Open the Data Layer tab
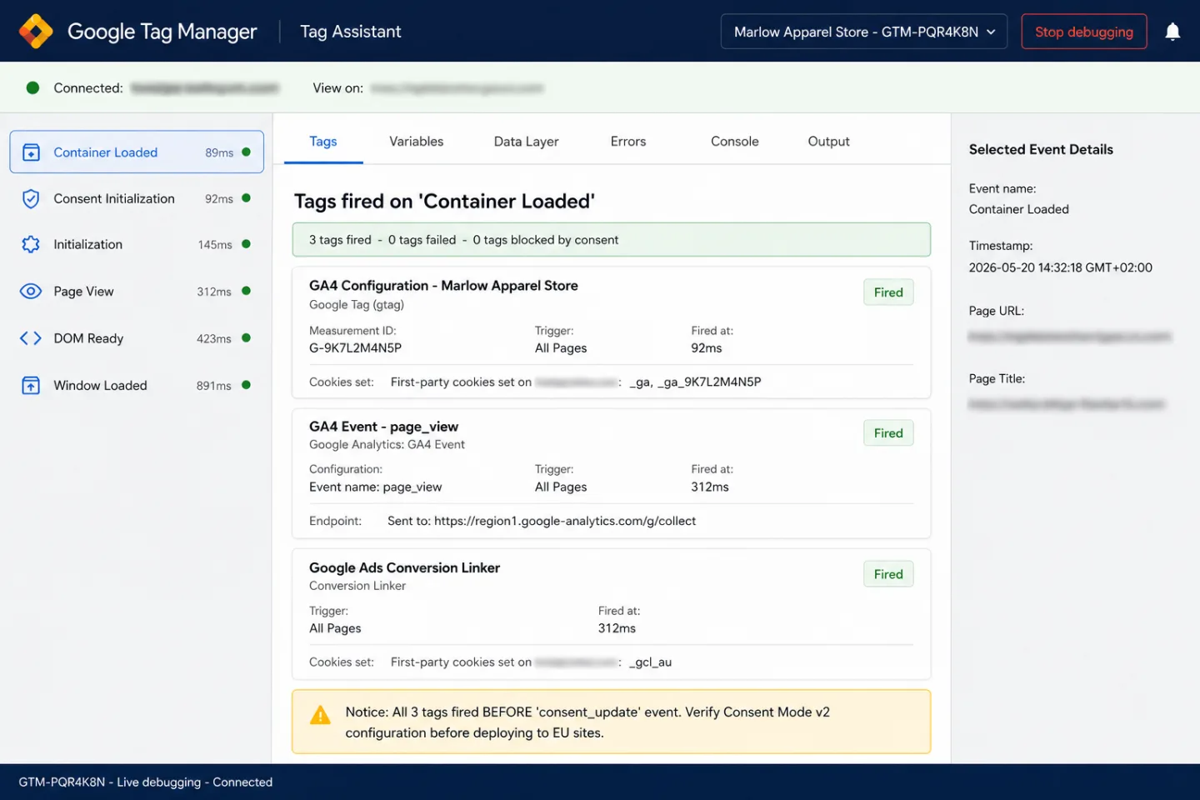Image resolution: width=1200 pixels, height=800 pixels. point(526,142)
